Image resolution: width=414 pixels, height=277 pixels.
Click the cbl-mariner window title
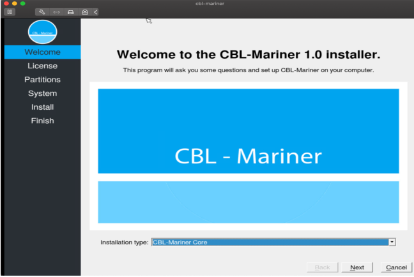click(x=210, y=3)
